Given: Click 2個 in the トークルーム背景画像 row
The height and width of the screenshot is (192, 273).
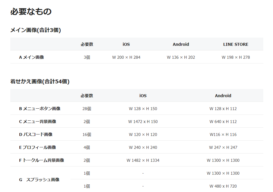Looking at the screenshot, I should click(x=87, y=160).
